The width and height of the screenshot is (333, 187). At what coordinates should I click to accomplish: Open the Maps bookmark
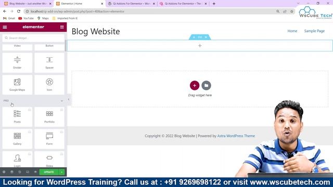point(43,19)
